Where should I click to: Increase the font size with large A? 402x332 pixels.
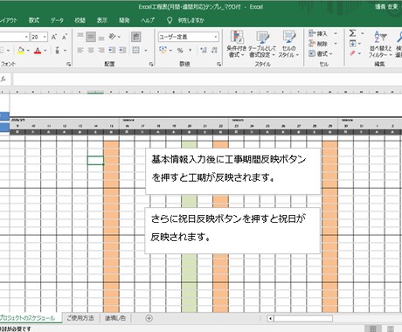(x=54, y=37)
